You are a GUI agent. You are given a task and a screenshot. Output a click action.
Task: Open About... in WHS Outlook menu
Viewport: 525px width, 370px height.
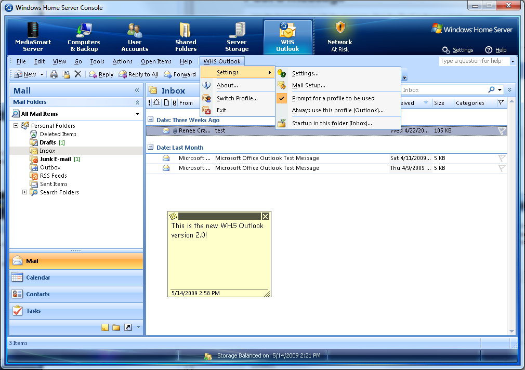pos(238,85)
